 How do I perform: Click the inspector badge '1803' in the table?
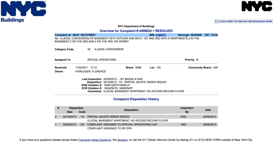[183, 125]
